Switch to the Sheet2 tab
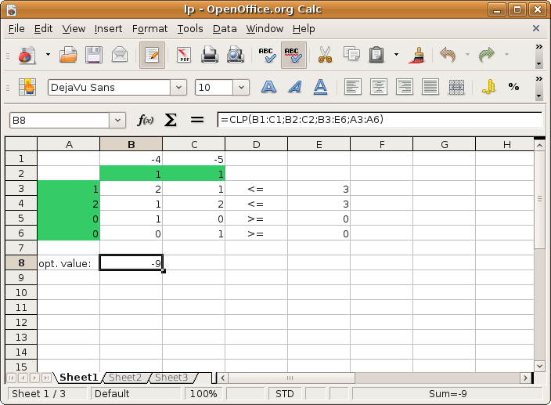Screen dimensions: 551x405 (x=125, y=378)
